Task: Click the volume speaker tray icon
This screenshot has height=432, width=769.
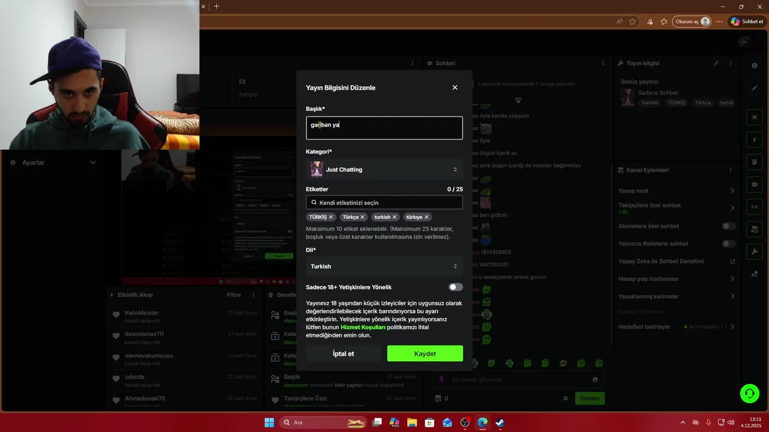Action: pyautogui.click(x=731, y=422)
